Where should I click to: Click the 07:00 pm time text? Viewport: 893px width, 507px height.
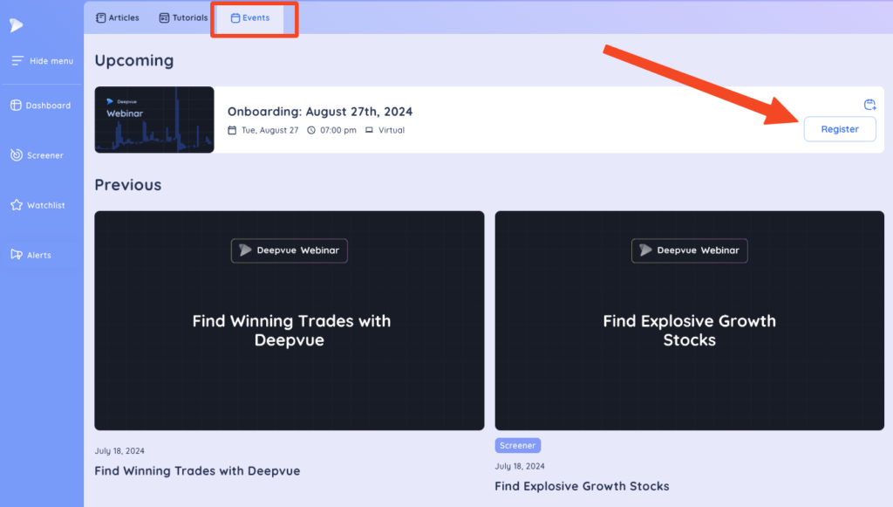point(338,130)
